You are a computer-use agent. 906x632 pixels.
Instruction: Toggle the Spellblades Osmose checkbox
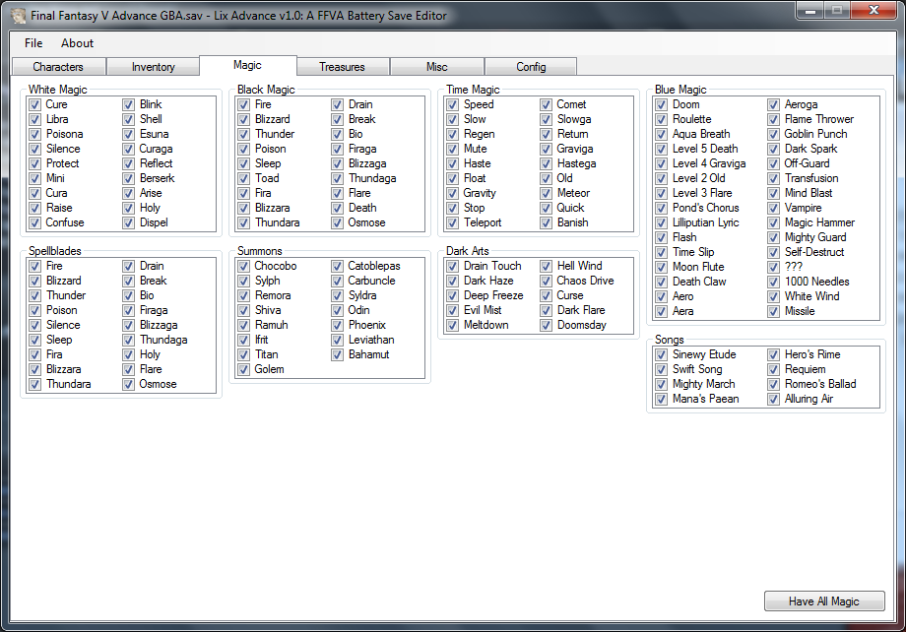click(x=128, y=384)
